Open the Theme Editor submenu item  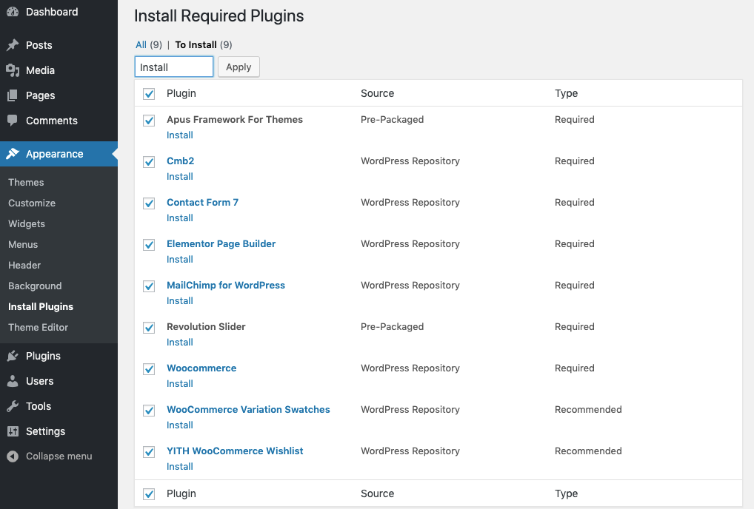coord(38,327)
